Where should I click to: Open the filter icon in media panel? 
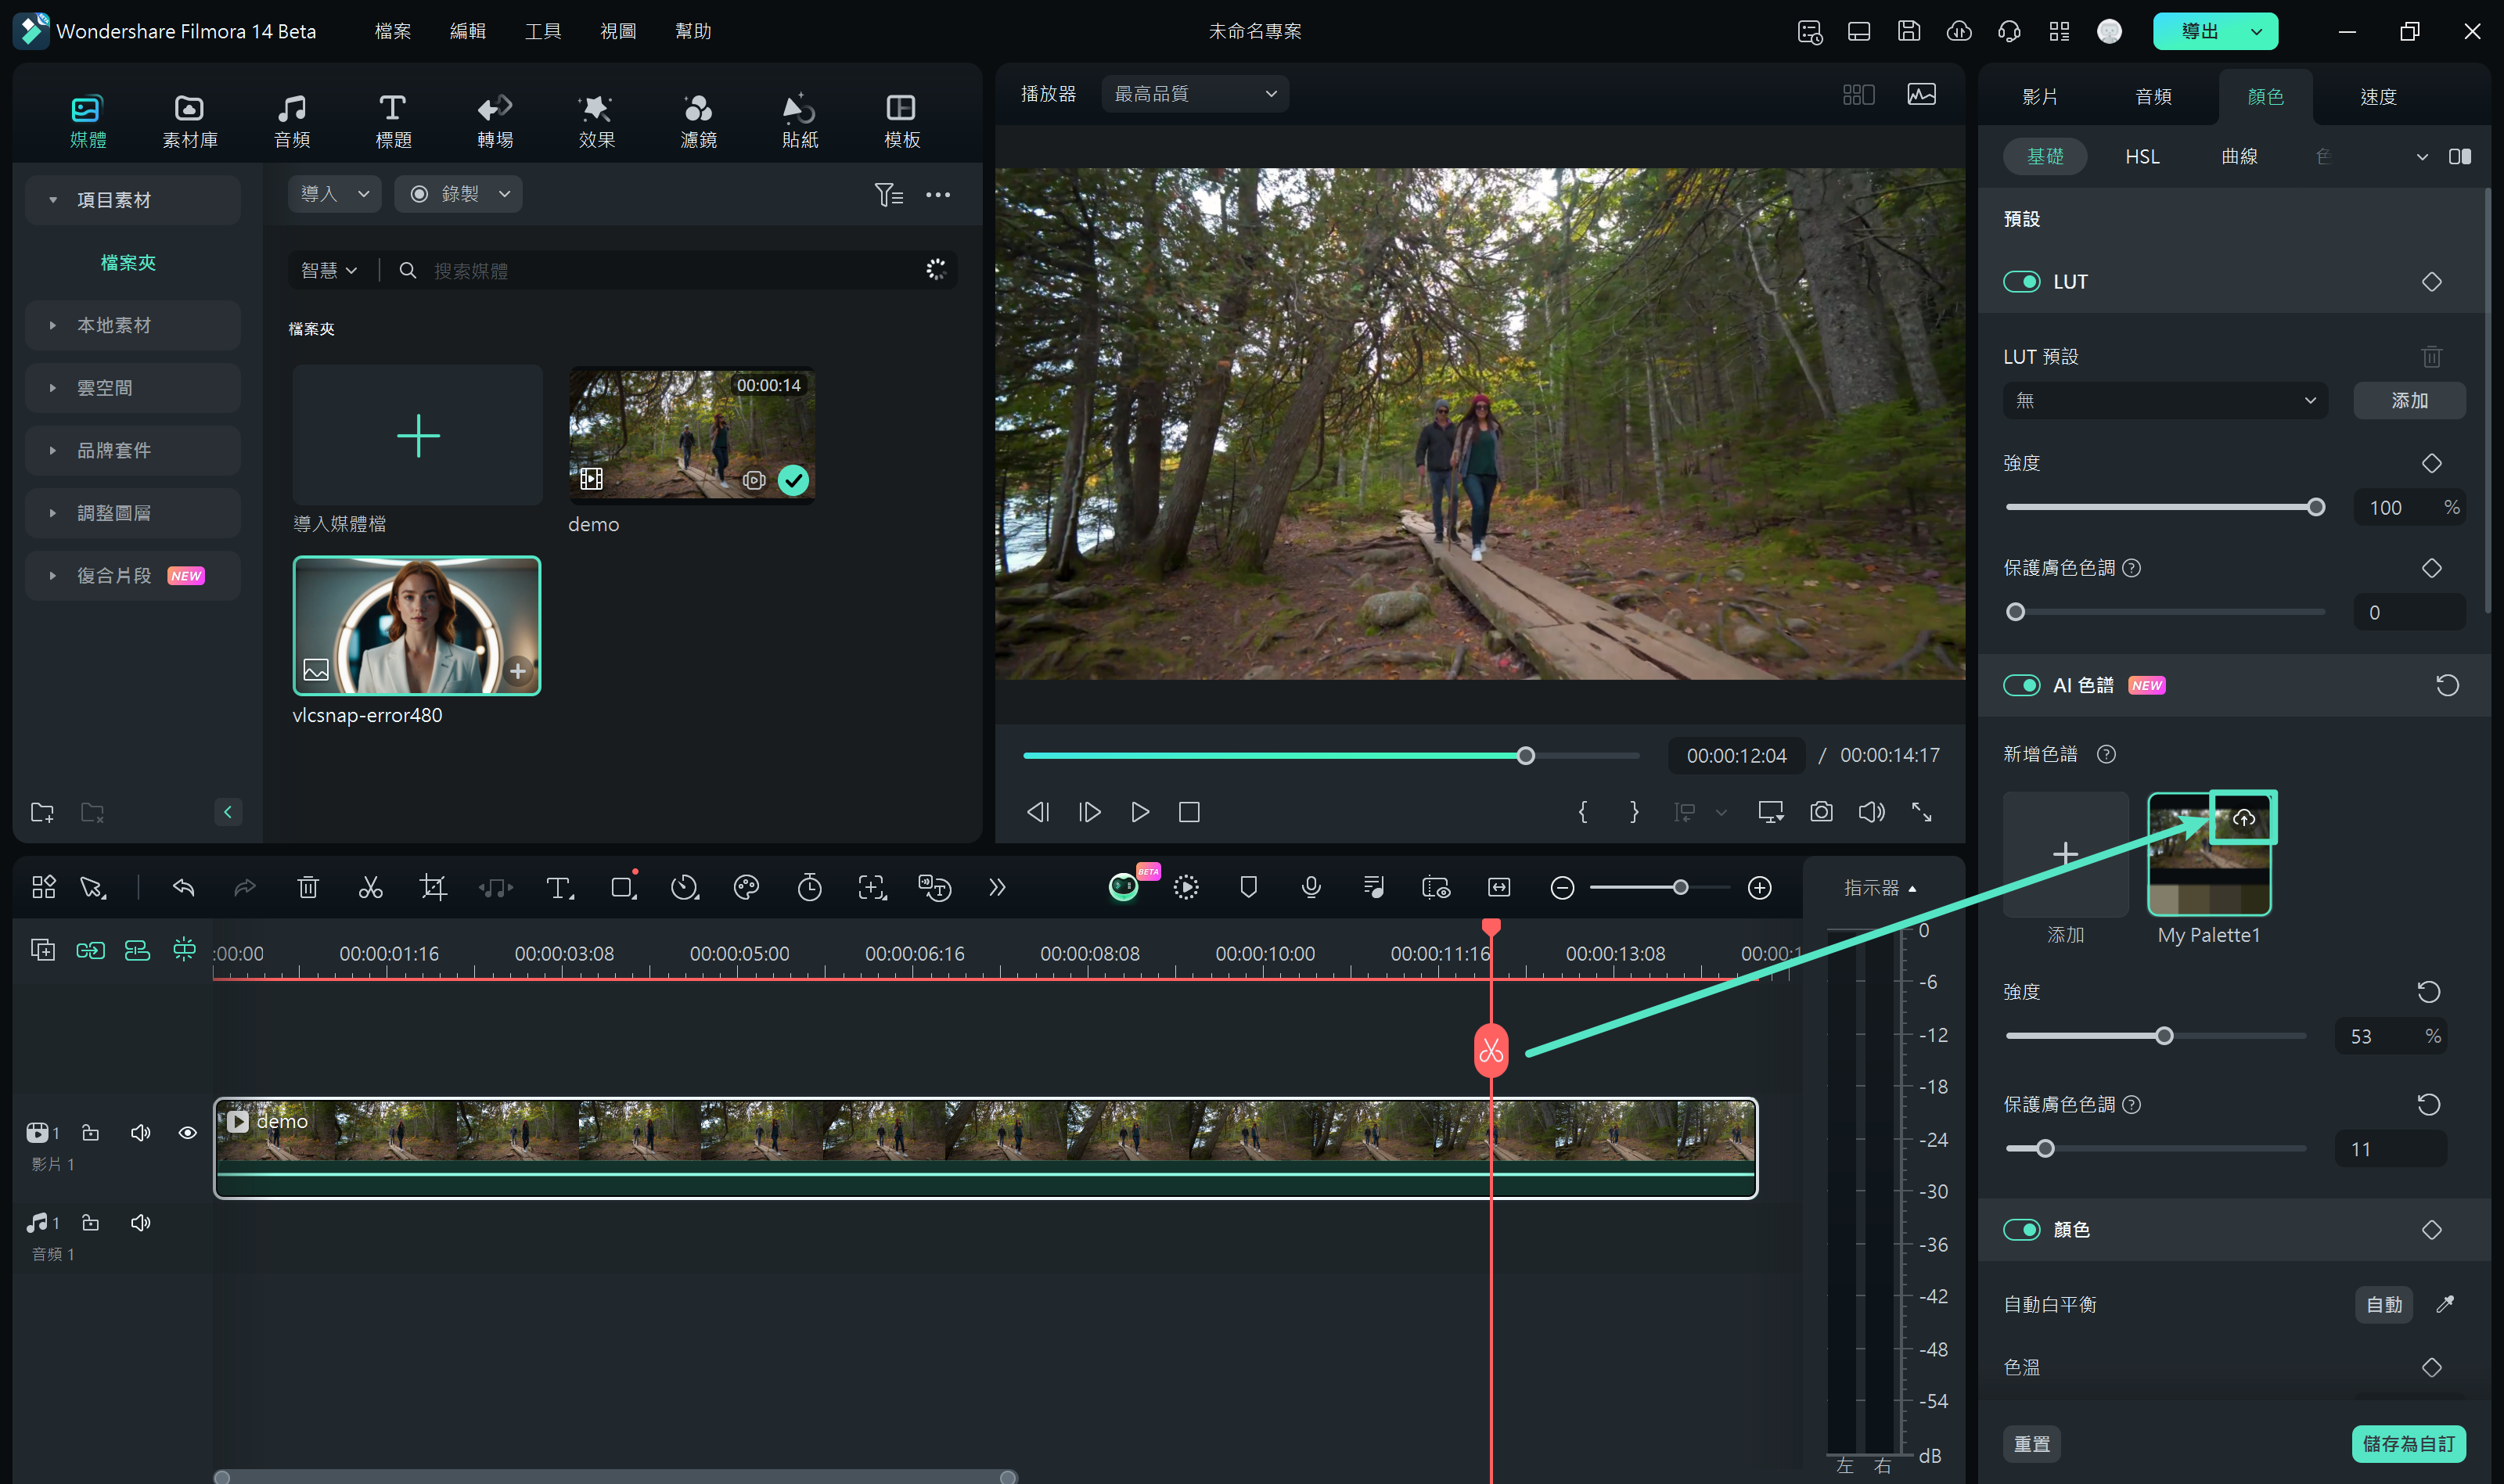point(888,194)
